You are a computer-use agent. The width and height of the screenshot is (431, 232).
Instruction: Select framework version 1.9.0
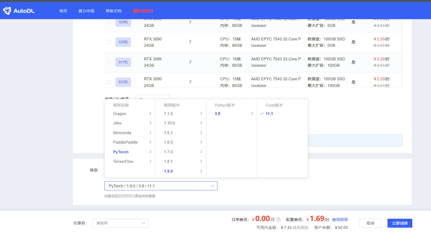pyautogui.click(x=168, y=171)
